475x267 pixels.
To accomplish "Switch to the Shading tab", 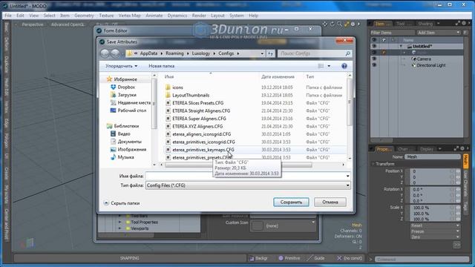I will click(x=425, y=23).
